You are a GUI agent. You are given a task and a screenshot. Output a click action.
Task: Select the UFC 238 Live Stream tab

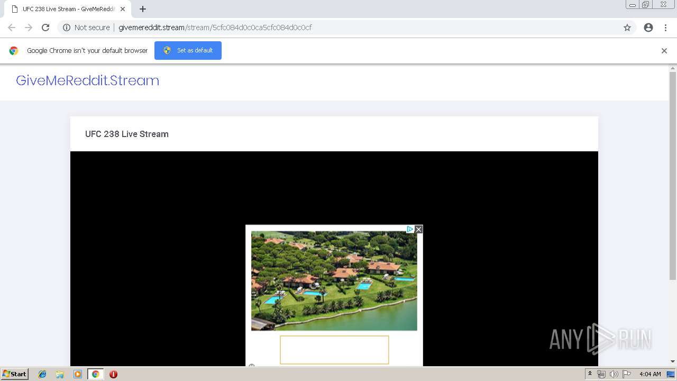68,9
